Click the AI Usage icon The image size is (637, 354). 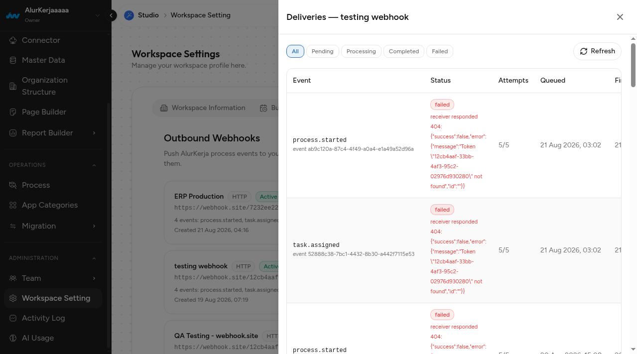13,338
